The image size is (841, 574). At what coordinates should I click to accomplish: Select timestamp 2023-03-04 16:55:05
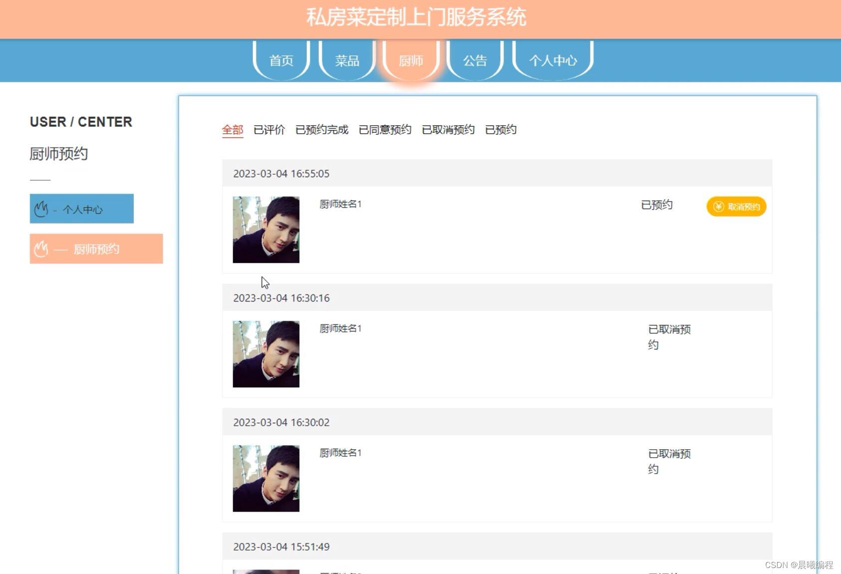[281, 174]
